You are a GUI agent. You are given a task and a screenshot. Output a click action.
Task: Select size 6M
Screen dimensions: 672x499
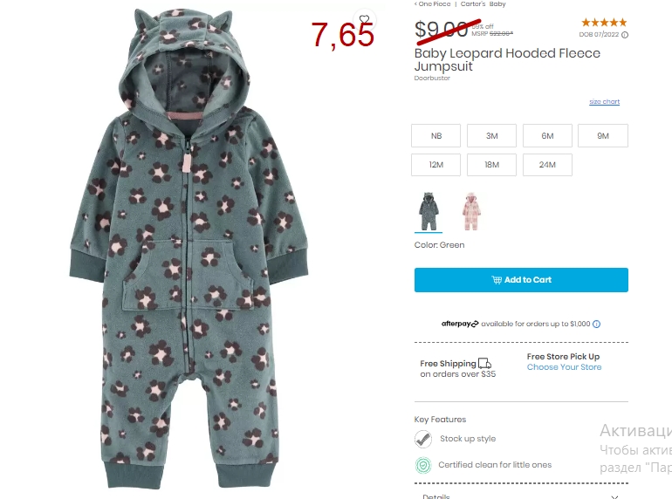pyautogui.click(x=547, y=136)
